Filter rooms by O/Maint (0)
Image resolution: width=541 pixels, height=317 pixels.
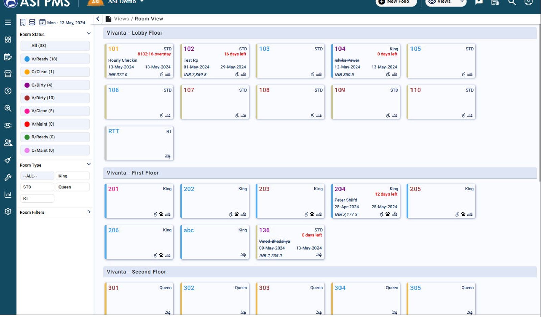55,150
